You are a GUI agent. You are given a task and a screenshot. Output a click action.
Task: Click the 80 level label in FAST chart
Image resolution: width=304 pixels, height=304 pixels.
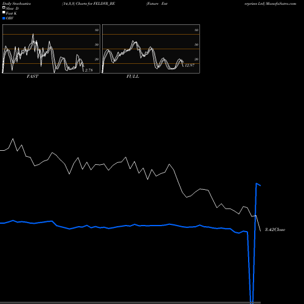(x=97, y=30)
